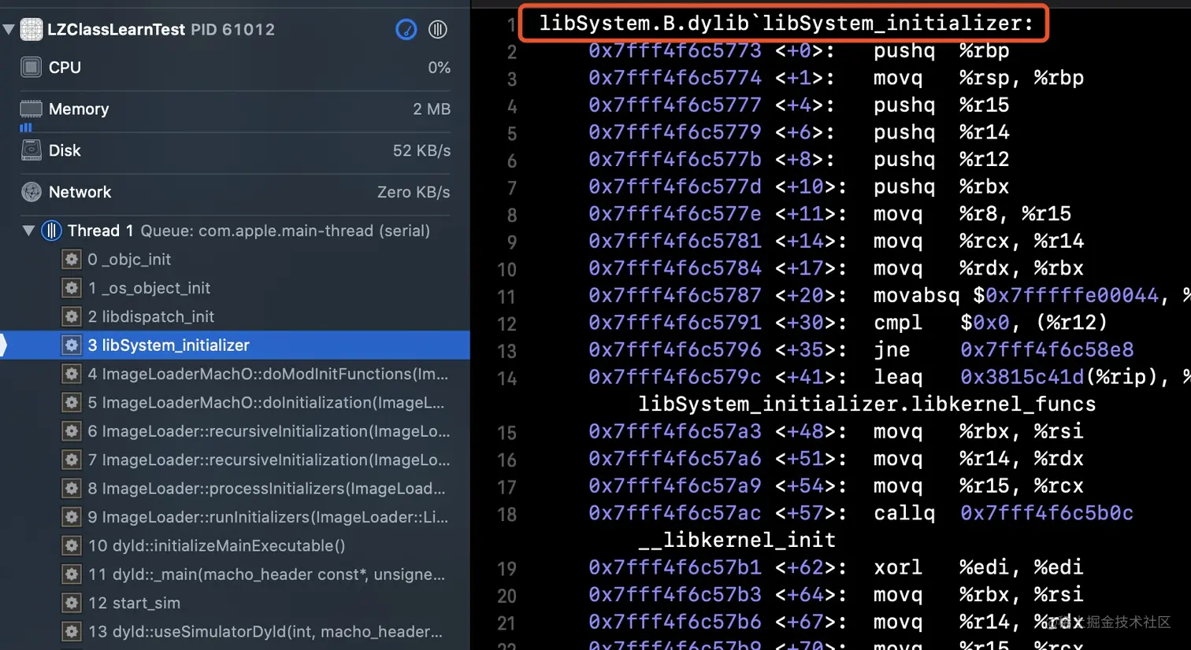Viewport: 1191px width, 650px height.
Task: Collapse the Thread 1 disclosure triangle
Action: click(28, 231)
